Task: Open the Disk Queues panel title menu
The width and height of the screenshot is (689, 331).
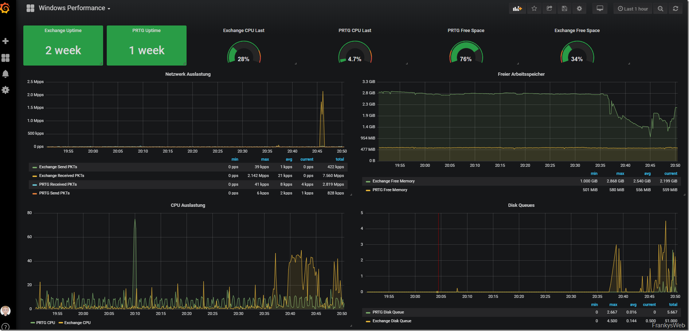Action: [521, 205]
